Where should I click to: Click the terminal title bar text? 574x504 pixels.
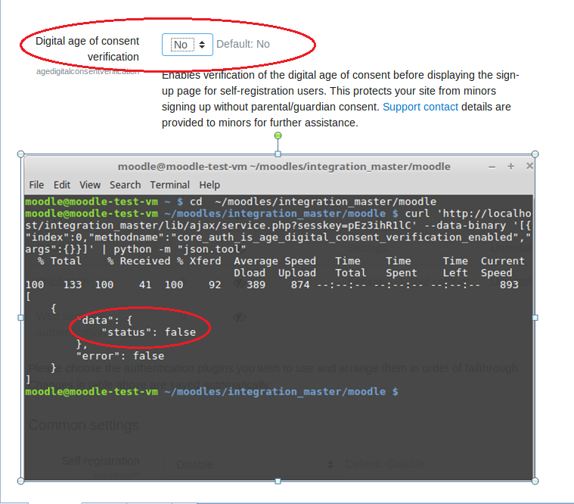coord(284,166)
